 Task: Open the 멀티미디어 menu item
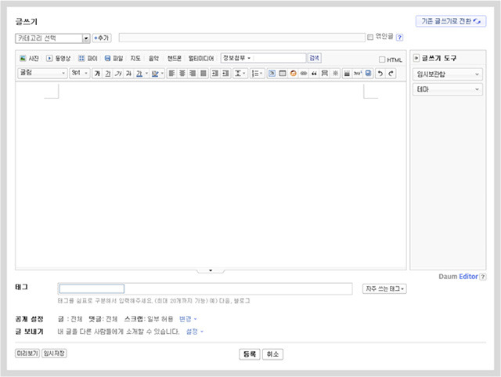click(201, 58)
